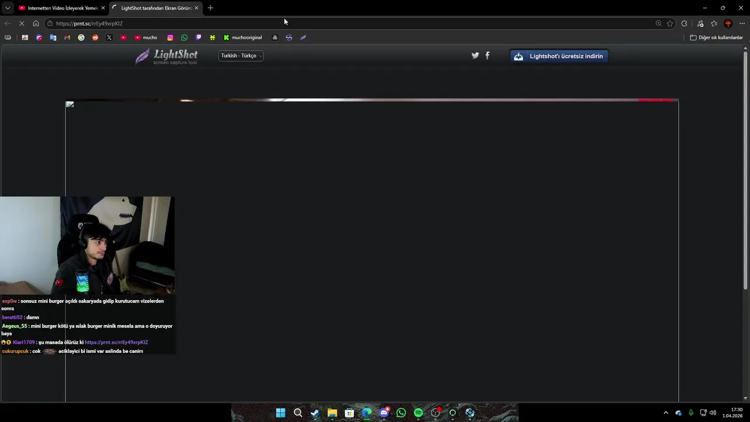Open the Windows Start menu

[281, 413]
